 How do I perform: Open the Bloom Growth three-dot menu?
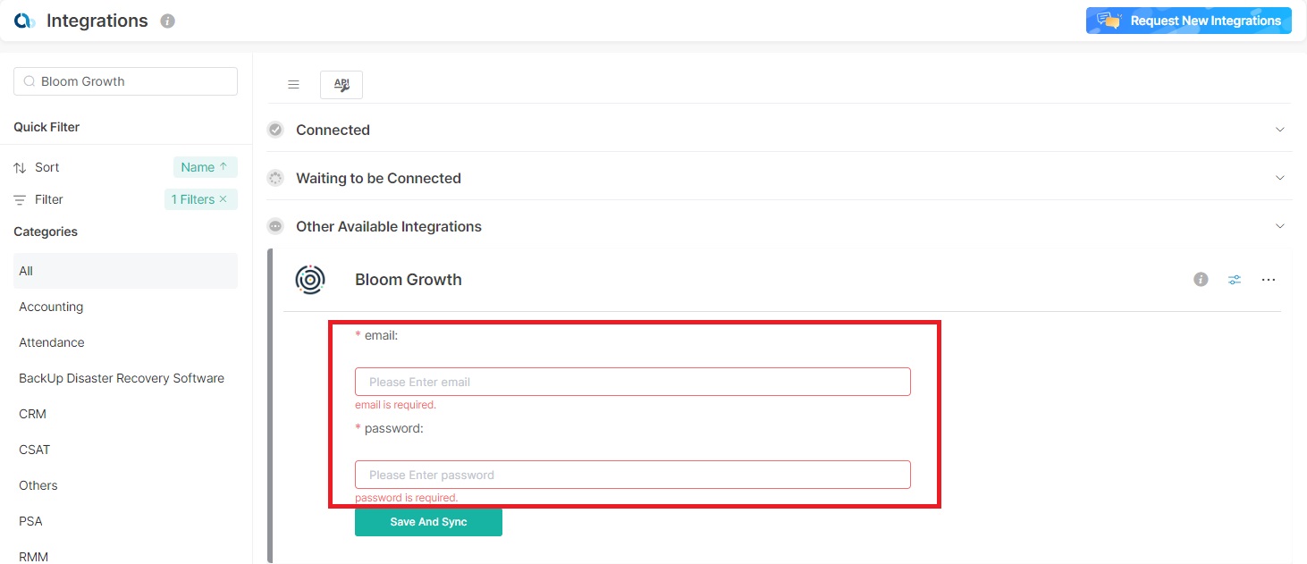click(x=1269, y=280)
